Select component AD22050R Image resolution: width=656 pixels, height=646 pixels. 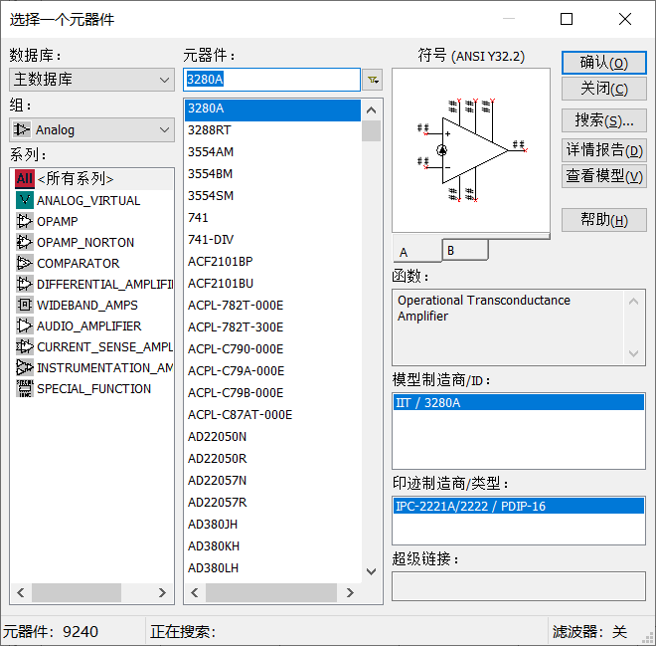click(x=272, y=459)
